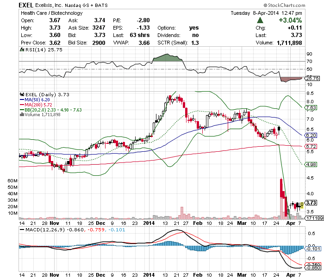The width and height of the screenshot is (324, 279).
Task: Click the Bid Size value 2900
Action: click(99, 43)
